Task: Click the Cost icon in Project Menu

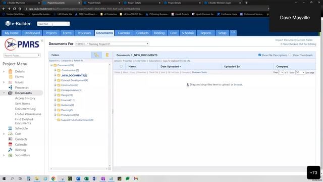Action: pos(10,133)
